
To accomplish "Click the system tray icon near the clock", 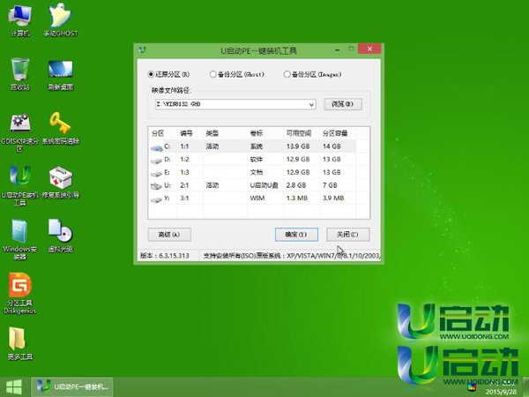I will (x=472, y=387).
